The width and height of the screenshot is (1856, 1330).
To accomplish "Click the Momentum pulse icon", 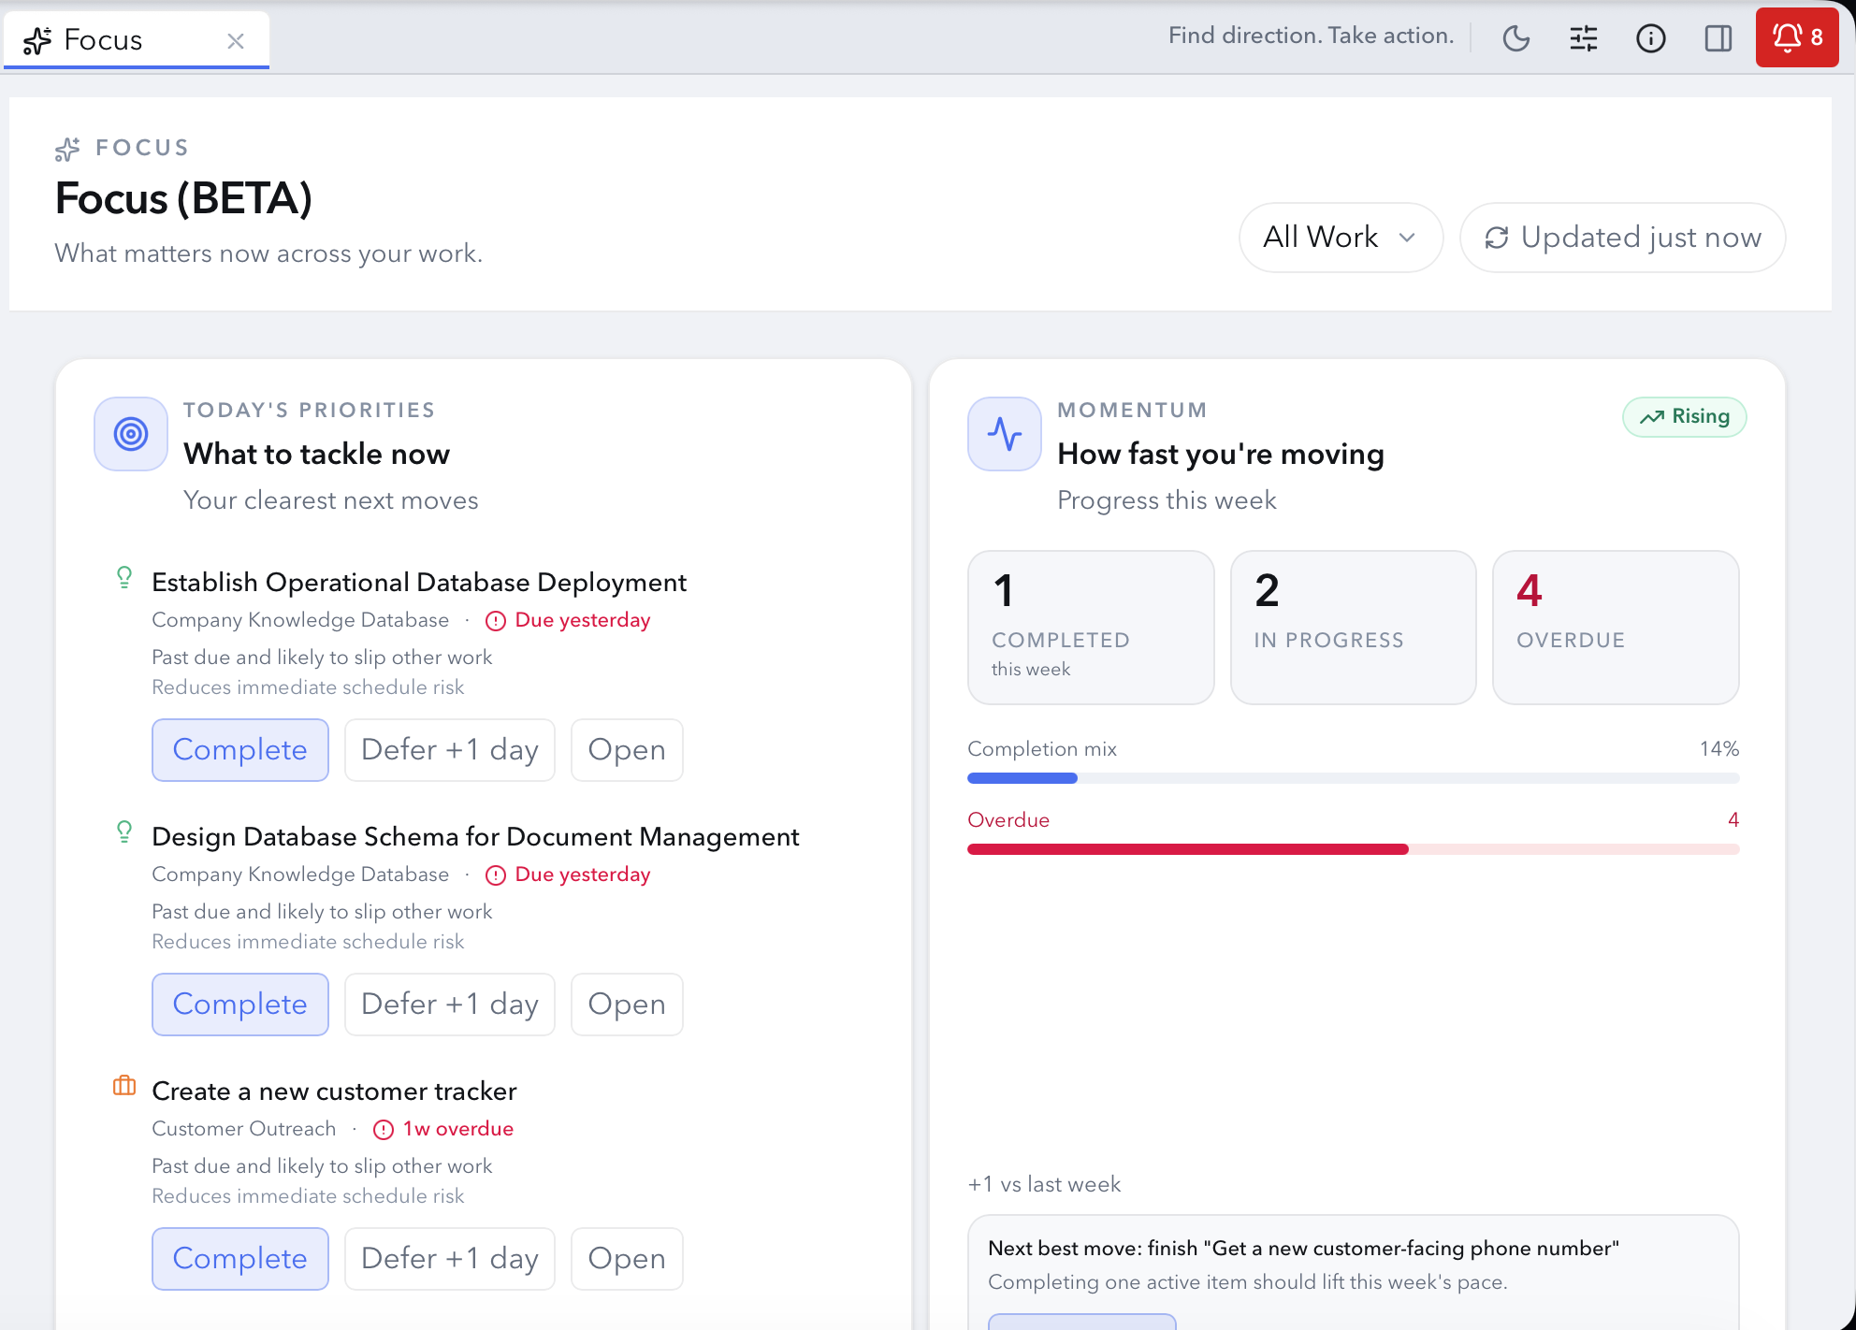I will click(x=1005, y=434).
